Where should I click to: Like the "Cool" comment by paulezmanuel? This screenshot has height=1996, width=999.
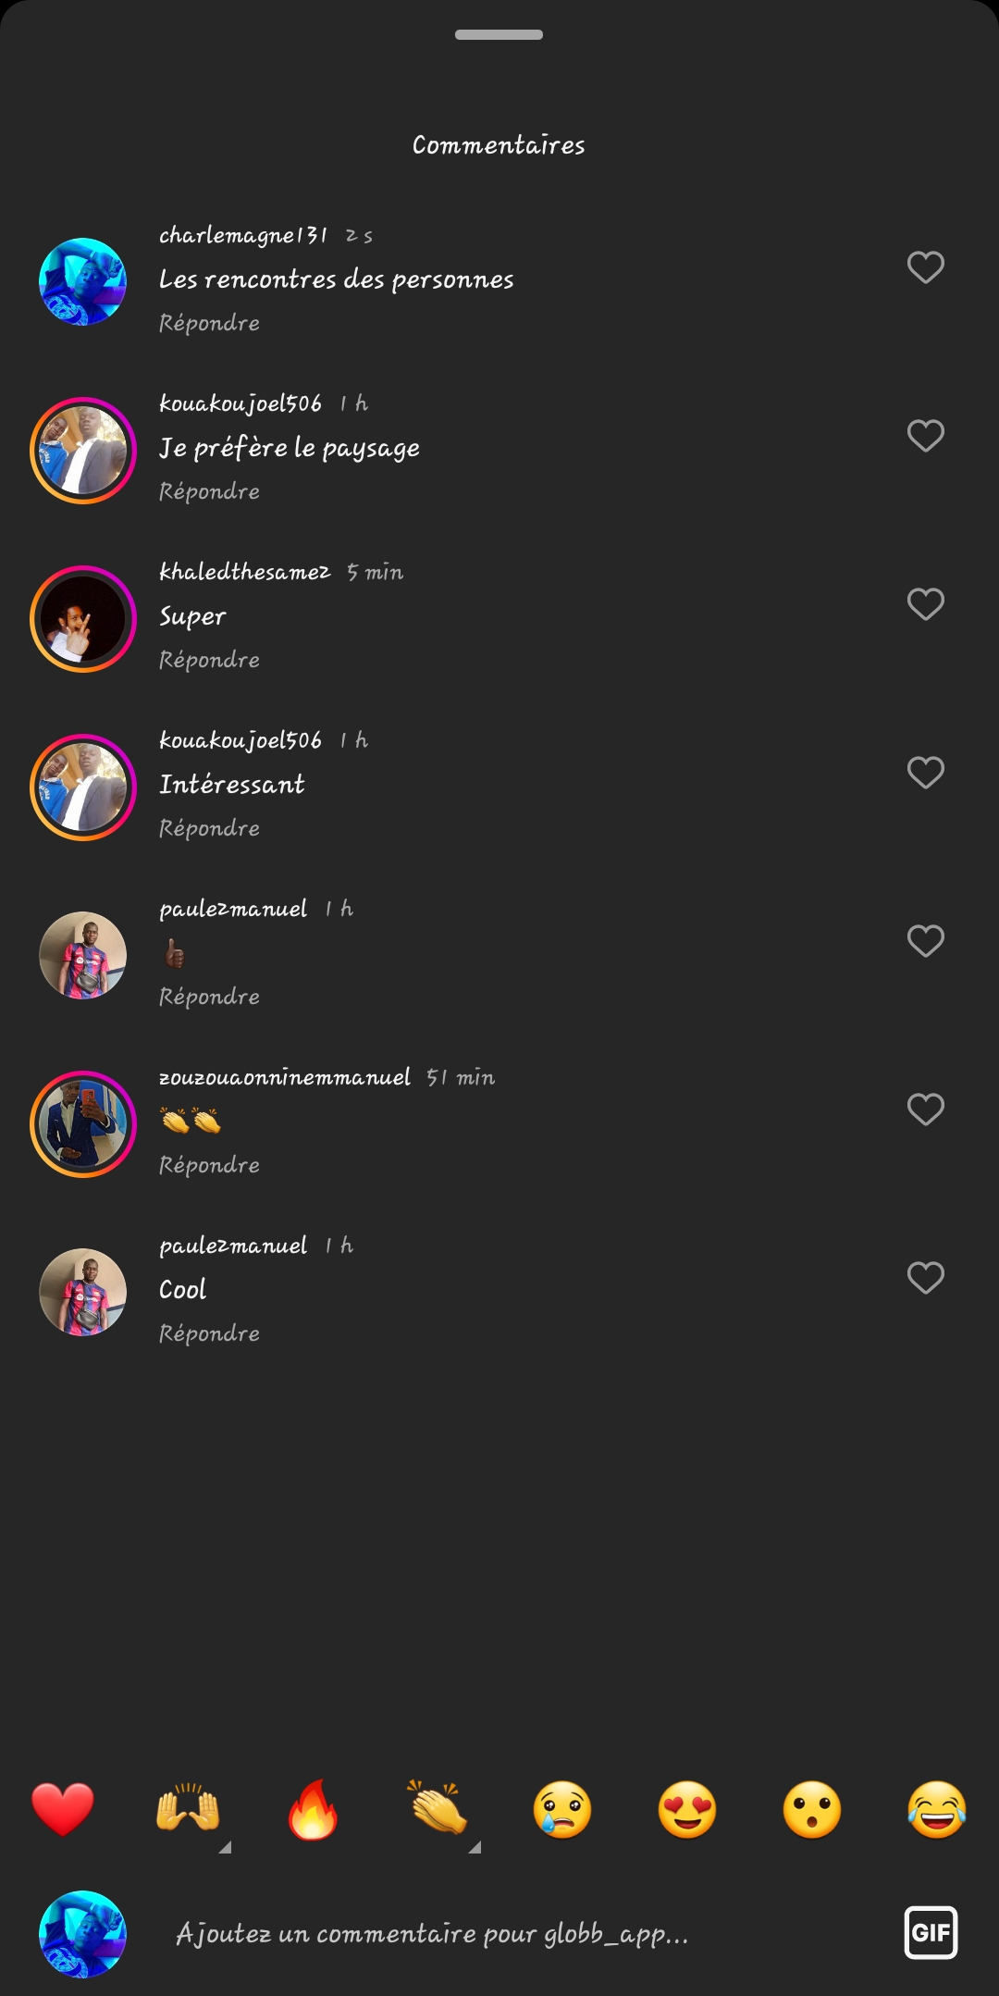925,1278
